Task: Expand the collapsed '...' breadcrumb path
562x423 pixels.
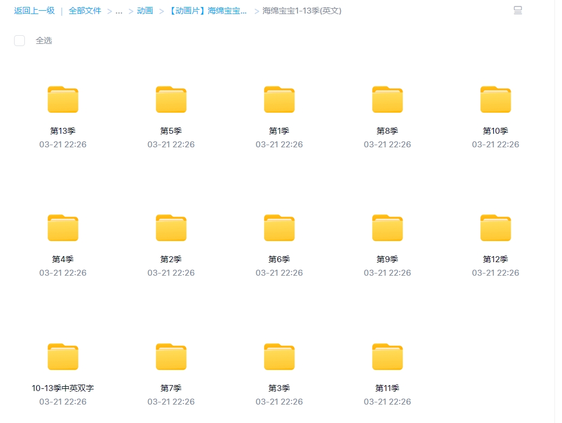Action: (119, 11)
